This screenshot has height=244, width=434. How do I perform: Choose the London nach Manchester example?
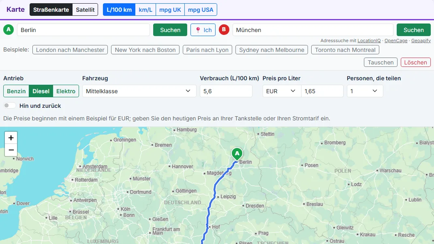click(x=70, y=50)
